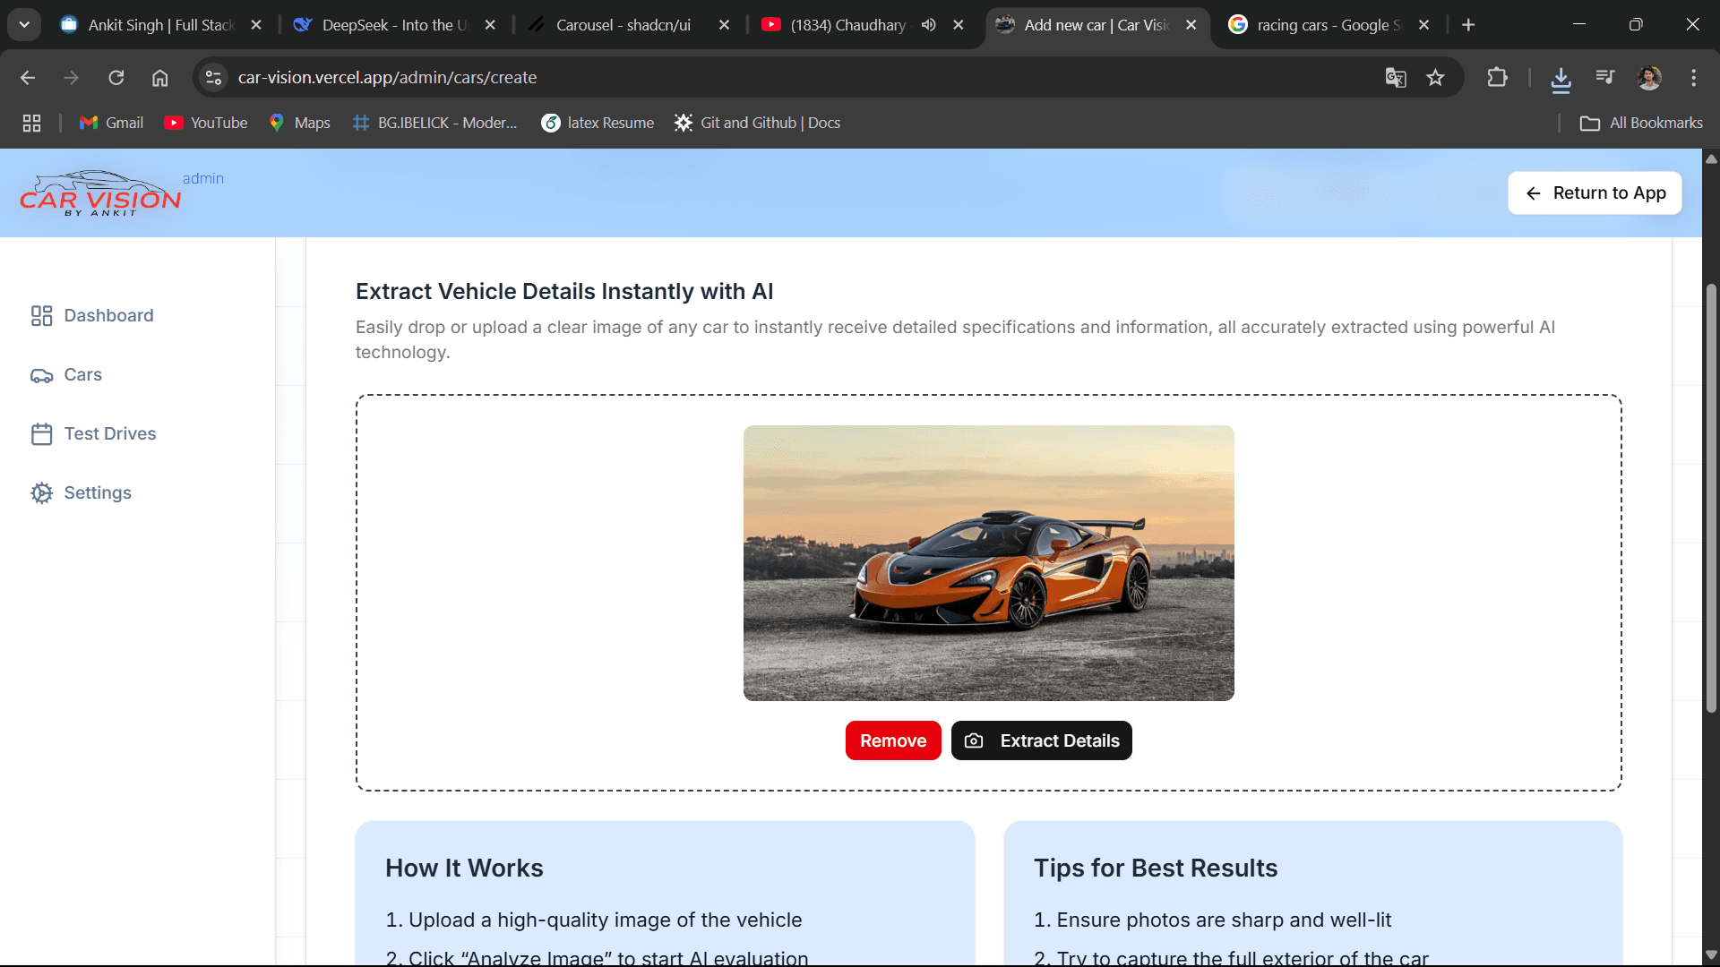This screenshot has width=1720, height=967.
Task: Click the 'Tips for Best Results' heading
Action: (x=1156, y=868)
